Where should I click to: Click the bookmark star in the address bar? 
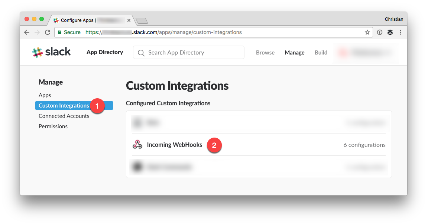(x=368, y=32)
